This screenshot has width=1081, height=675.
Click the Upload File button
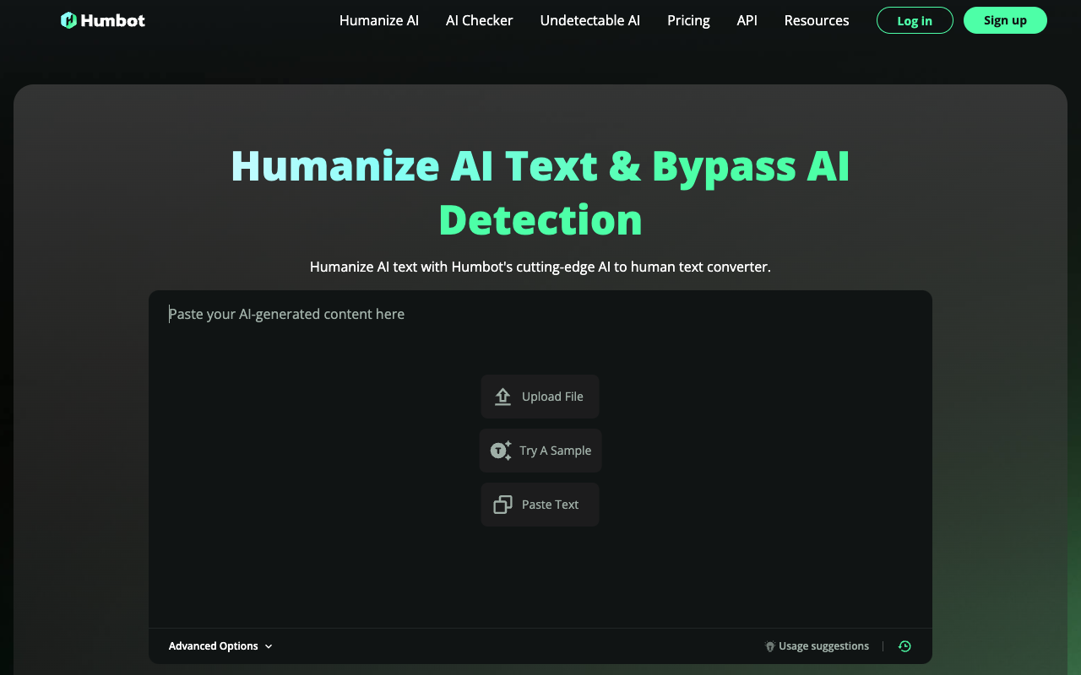click(x=540, y=397)
